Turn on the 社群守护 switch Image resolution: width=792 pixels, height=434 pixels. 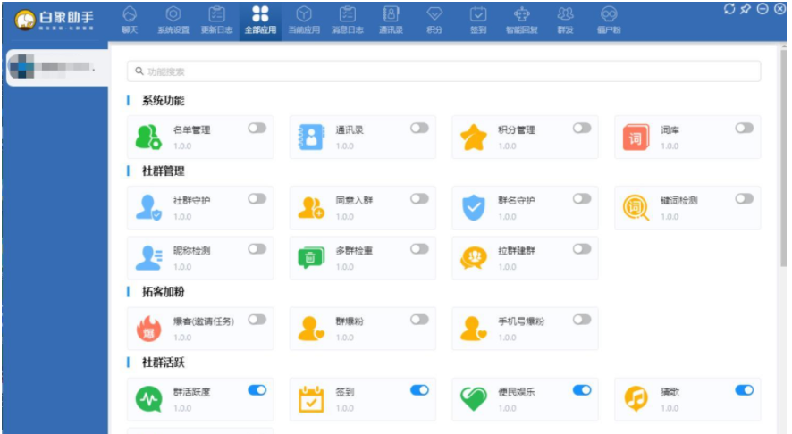(257, 198)
